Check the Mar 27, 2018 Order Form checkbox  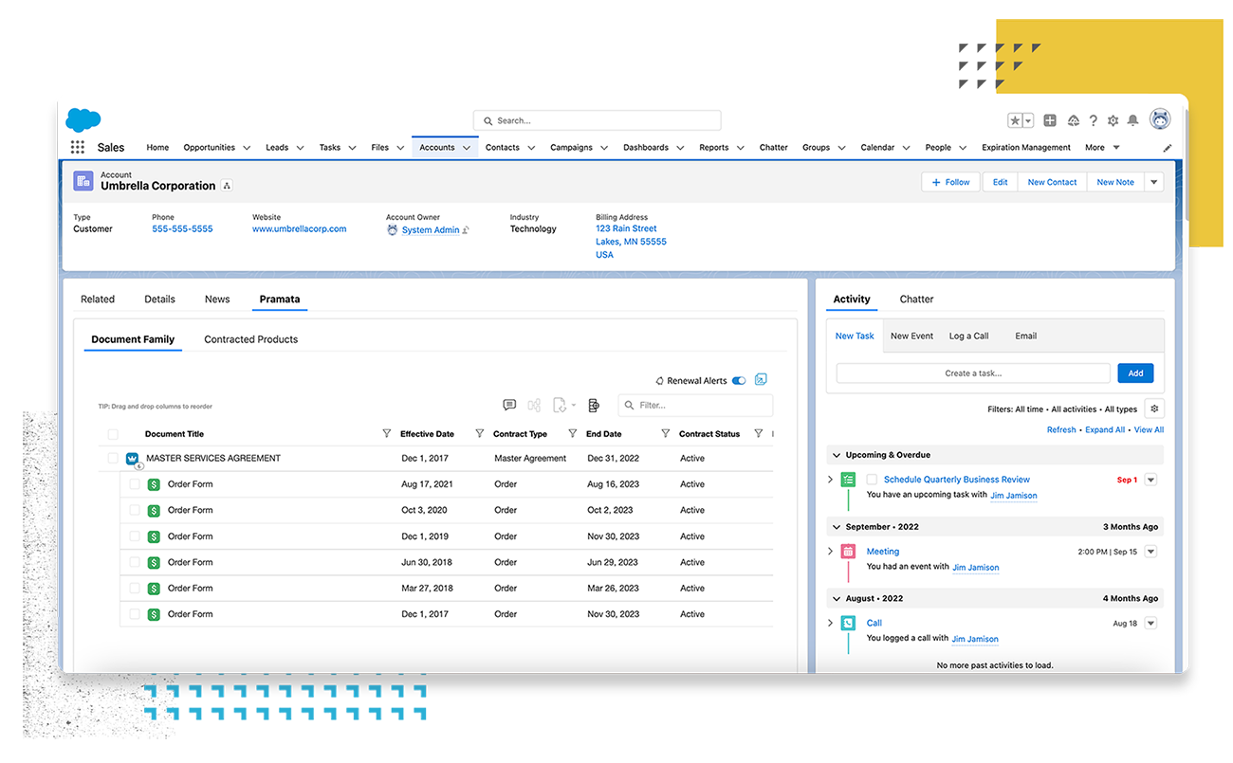coord(135,589)
